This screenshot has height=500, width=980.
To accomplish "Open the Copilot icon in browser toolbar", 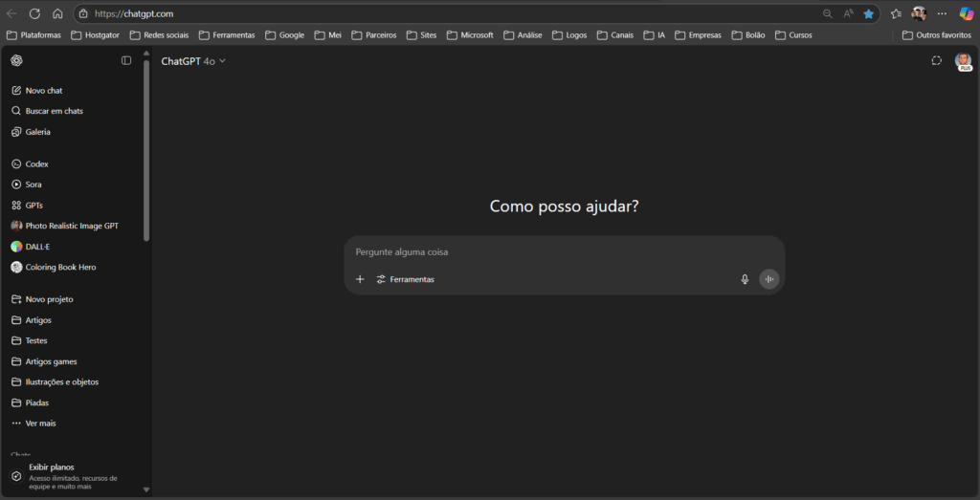I will (967, 13).
